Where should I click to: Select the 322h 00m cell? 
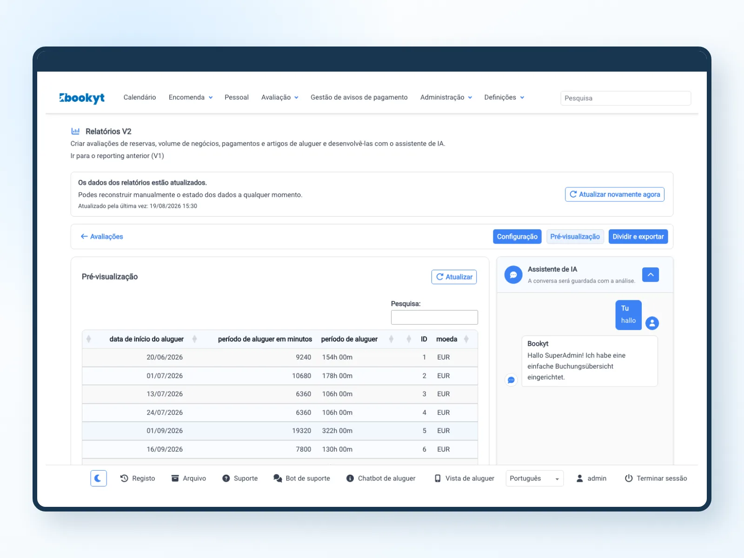pos(337,431)
